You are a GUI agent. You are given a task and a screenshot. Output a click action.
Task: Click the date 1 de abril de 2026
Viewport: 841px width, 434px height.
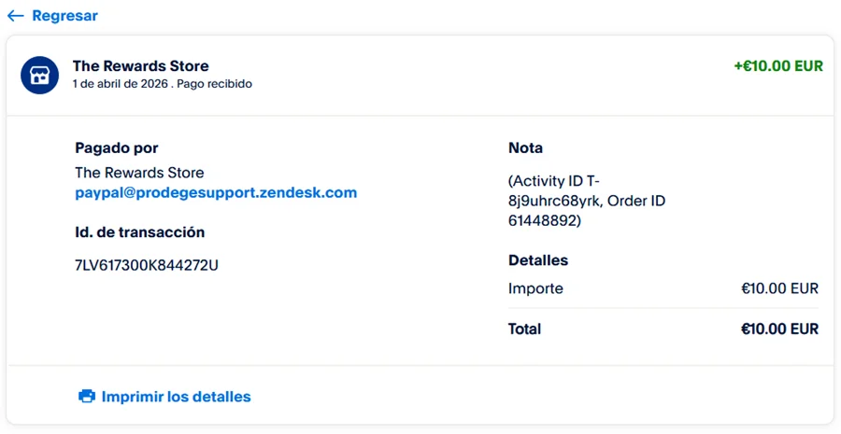(x=121, y=84)
